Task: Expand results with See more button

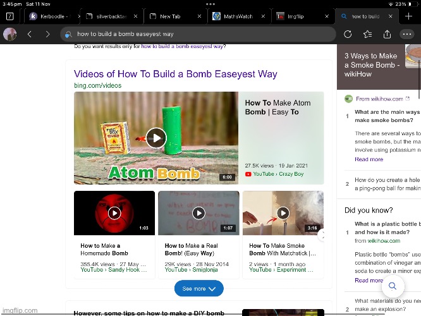Action: tap(199, 289)
